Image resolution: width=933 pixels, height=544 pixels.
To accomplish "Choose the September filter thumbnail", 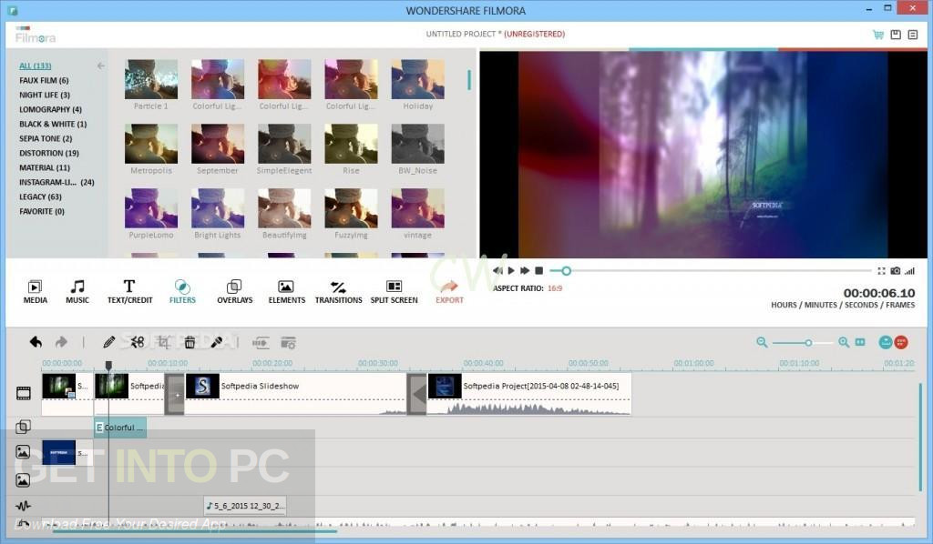I will coord(218,144).
